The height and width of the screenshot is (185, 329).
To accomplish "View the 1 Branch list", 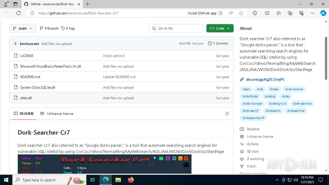I will pyautogui.click(x=49, y=28).
